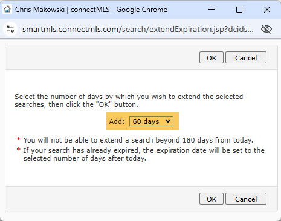Select the smartmls.connectmls.com URL text
281x221 pixels.
(138, 30)
